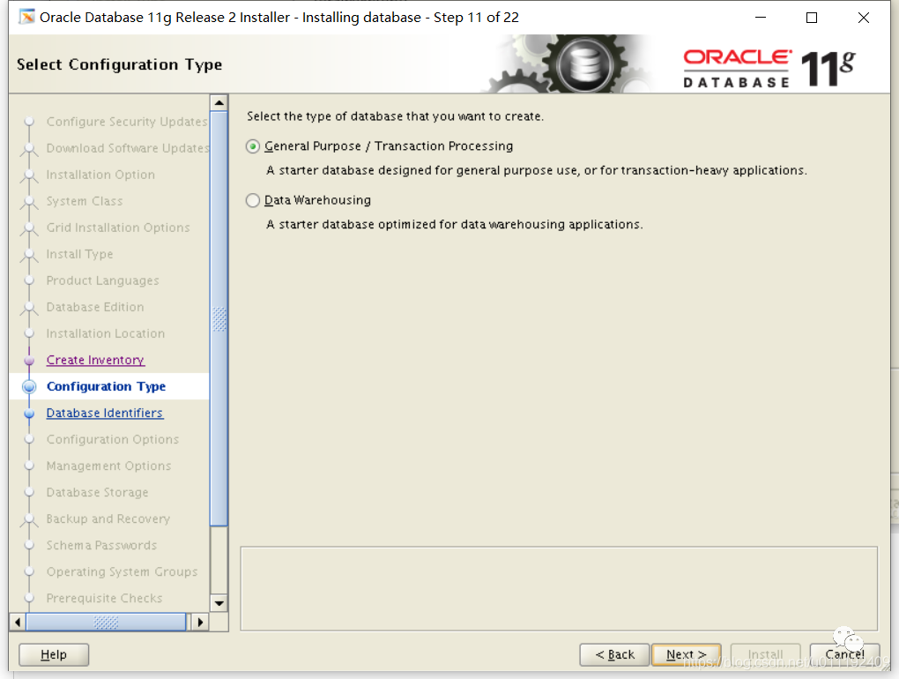Click the Operating System Groups step text
899x679 pixels.
point(123,571)
